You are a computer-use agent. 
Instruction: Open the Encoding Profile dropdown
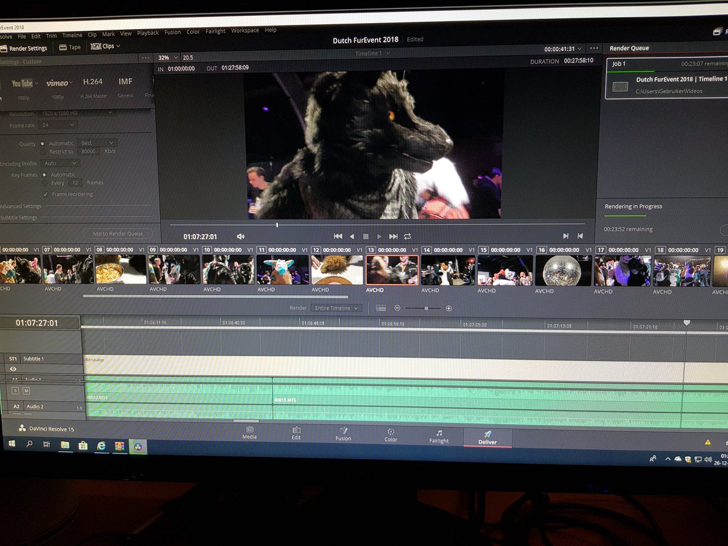(x=61, y=163)
